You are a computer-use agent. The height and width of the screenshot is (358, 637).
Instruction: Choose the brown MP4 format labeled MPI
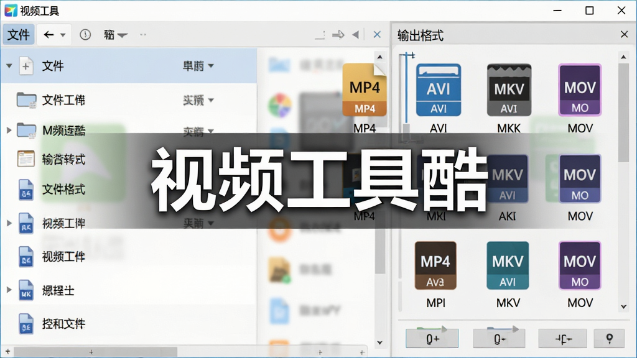[x=435, y=265]
